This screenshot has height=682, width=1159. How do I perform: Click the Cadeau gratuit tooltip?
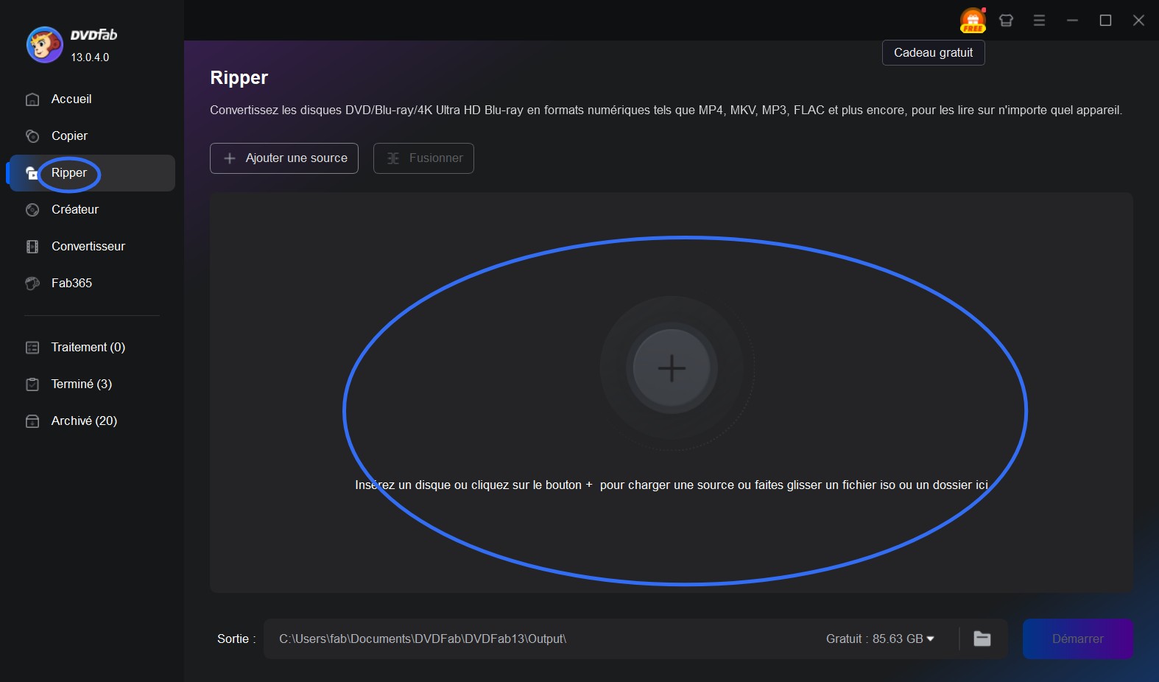point(934,53)
